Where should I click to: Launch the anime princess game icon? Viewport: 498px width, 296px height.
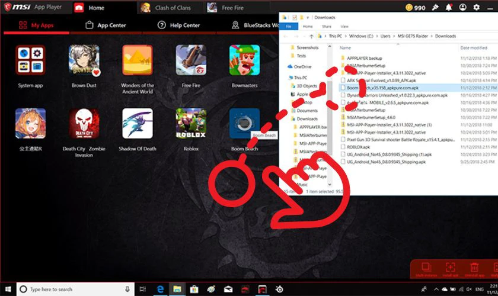(x=30, y=123)
